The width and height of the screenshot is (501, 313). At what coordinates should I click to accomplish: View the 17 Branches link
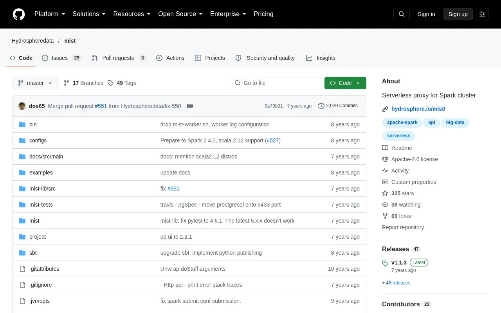click(83, 83)
